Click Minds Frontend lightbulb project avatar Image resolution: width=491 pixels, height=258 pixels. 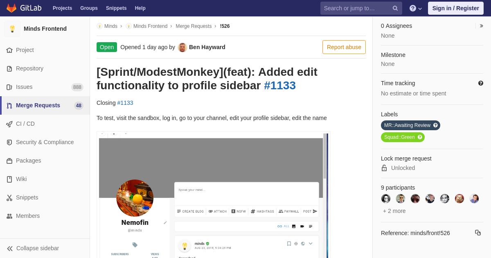(12, 29)
